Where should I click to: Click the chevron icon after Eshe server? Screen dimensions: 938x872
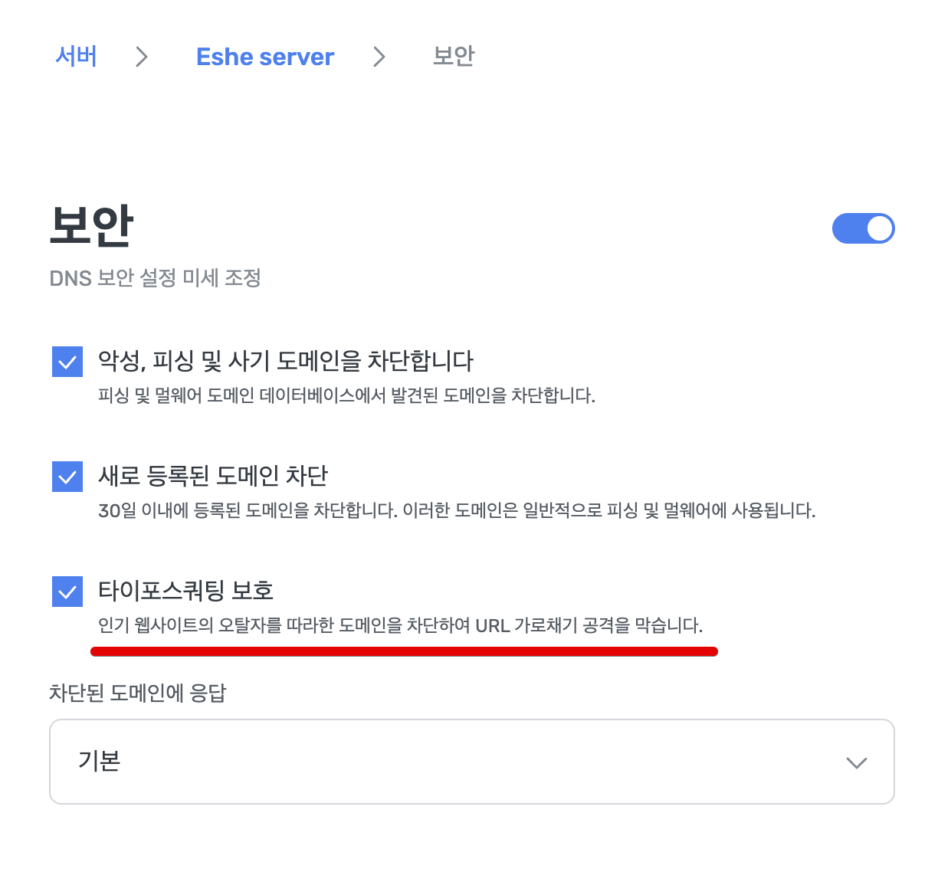coord(379,56)
